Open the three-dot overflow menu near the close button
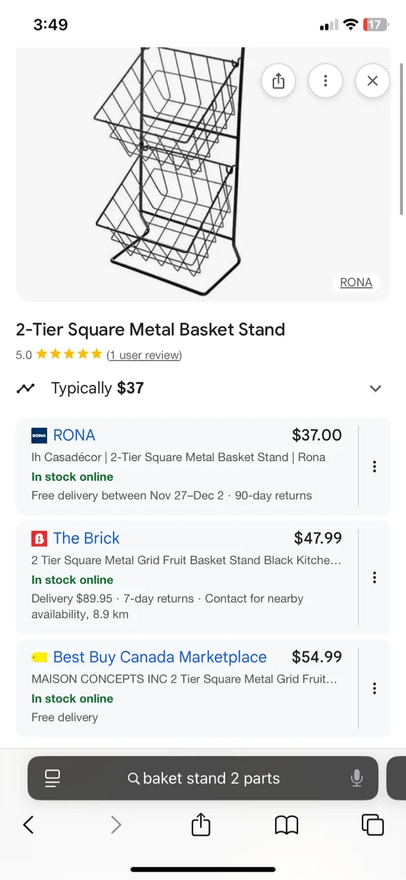Screen dimensions: 406x880 (325, 80)
